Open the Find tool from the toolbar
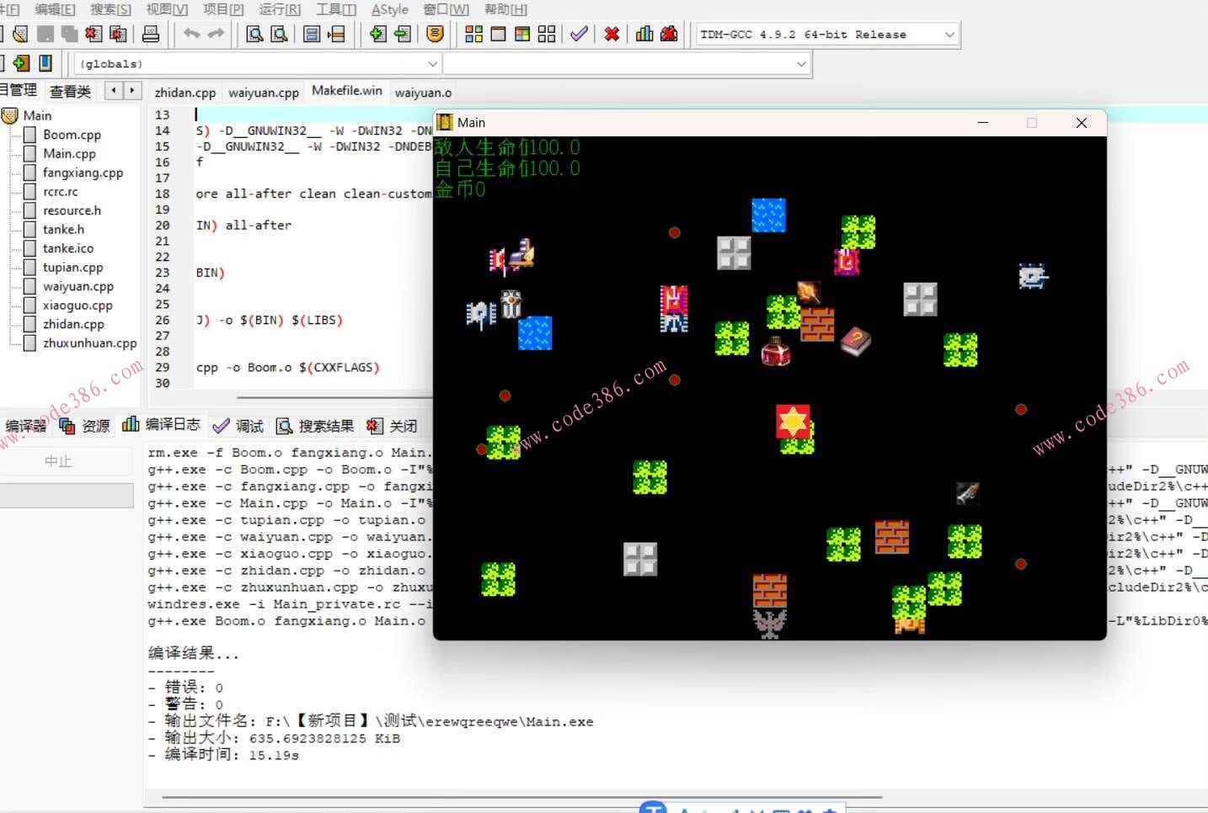This screenshot has height=813, width=1208. coord(254,34)
